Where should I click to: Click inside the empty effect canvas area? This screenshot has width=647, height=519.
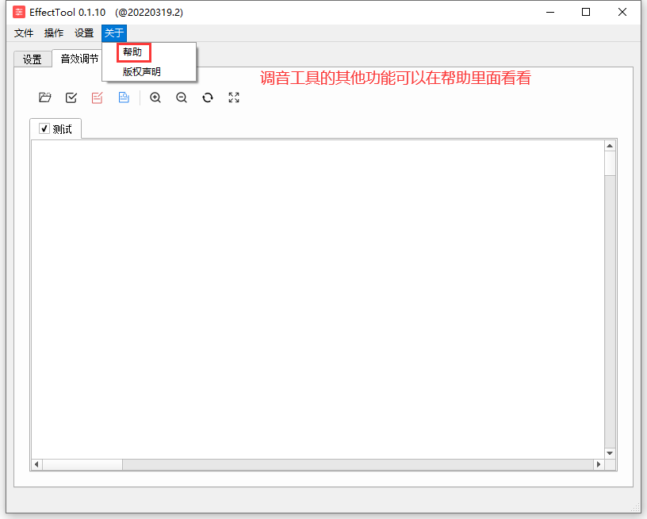tap(318, 300)
